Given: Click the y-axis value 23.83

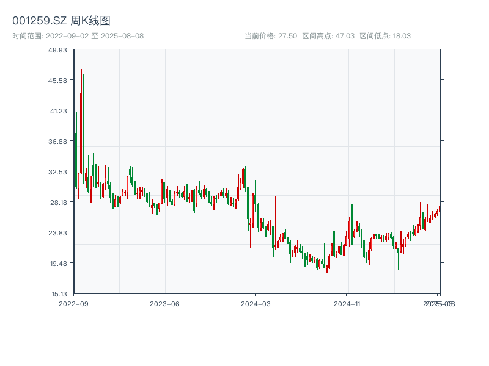Looking at the screenshot, I should coord(57,233).
